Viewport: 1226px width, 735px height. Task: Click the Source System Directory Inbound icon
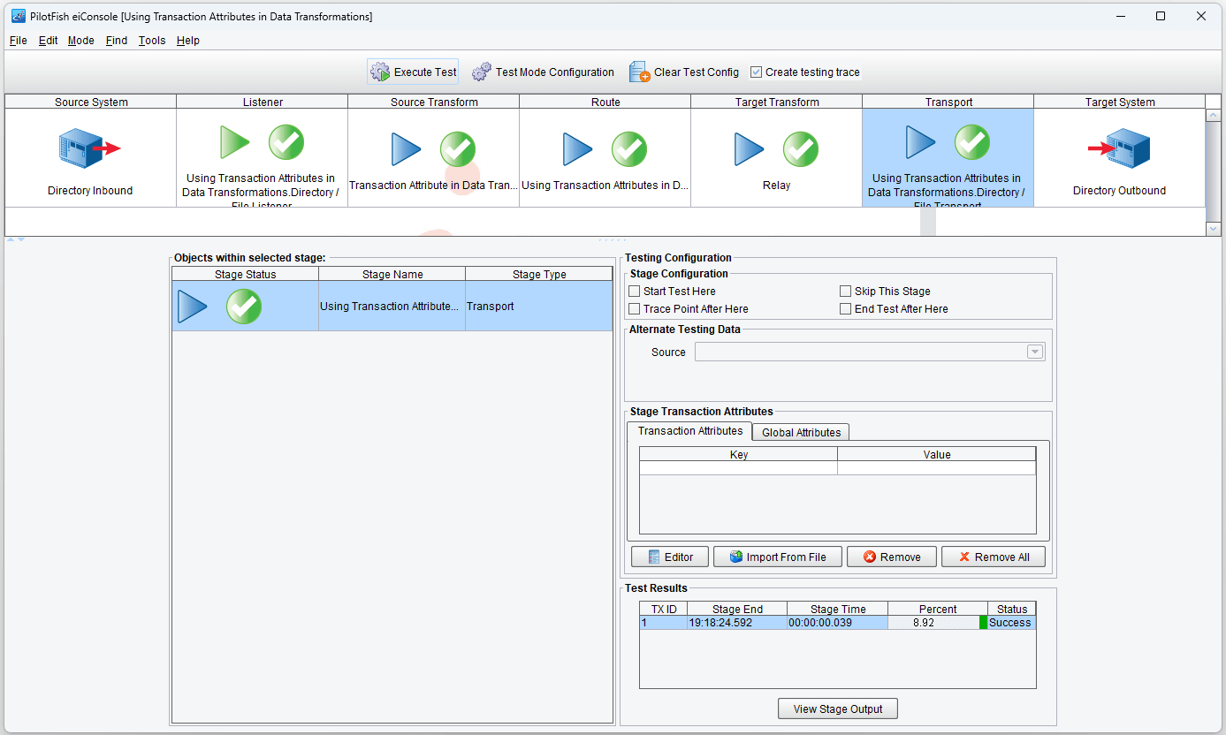point(90,148)
